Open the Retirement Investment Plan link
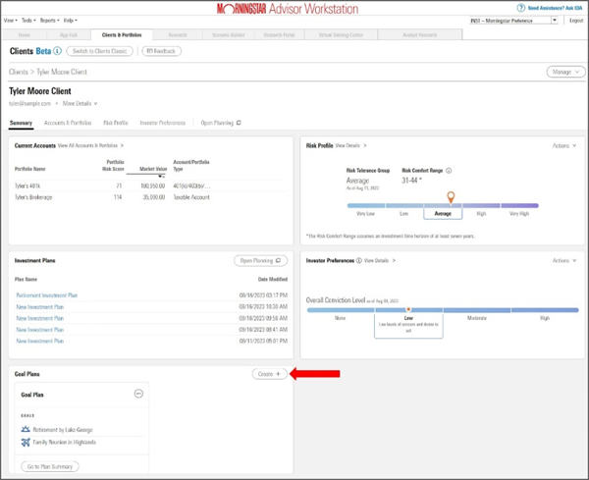Image resolution: width=589 pixels, height=480 pixels. tap(46, 295)
